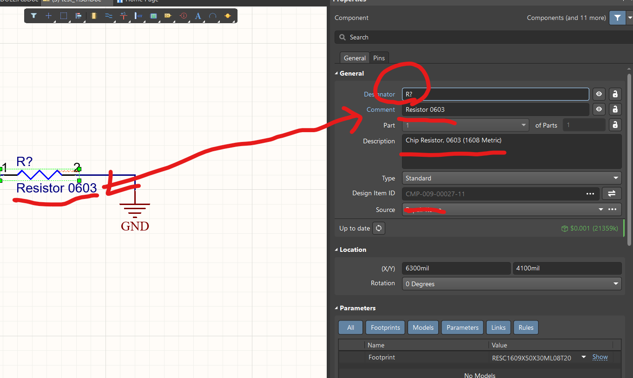Toggle the Part lock icon

(x=615, y=125)
